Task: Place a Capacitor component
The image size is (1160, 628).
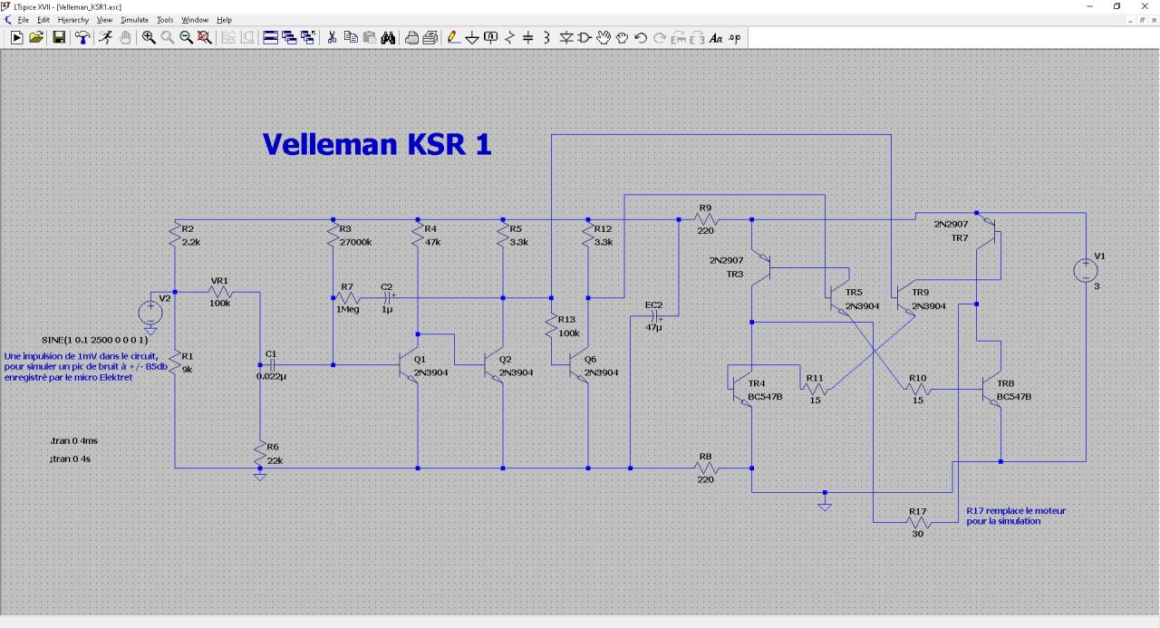Action: coord(527,37)
